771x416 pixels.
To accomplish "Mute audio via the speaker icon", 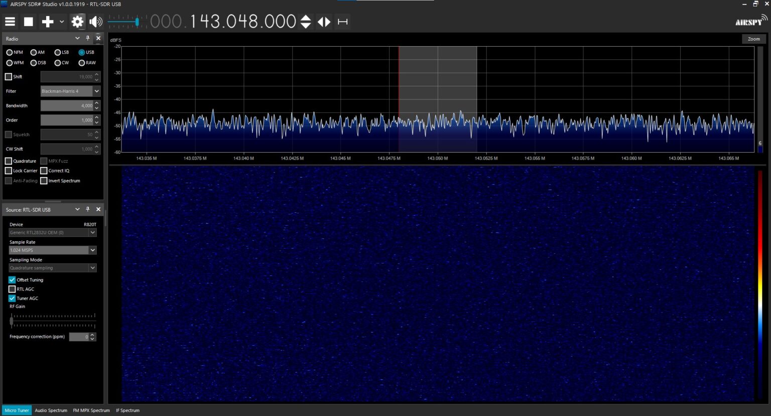I will (95, 22).
